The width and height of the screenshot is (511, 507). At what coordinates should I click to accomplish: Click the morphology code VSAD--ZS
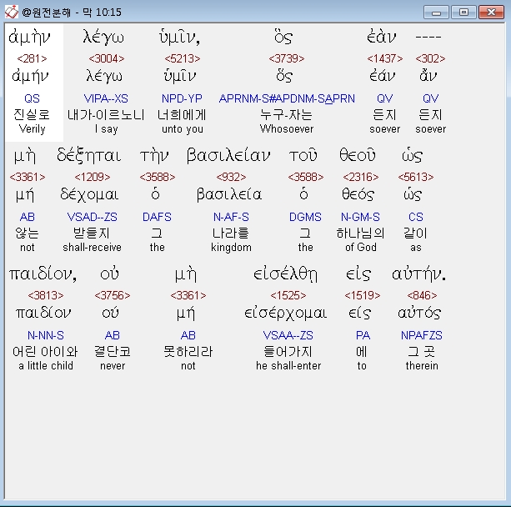[93, 217]
